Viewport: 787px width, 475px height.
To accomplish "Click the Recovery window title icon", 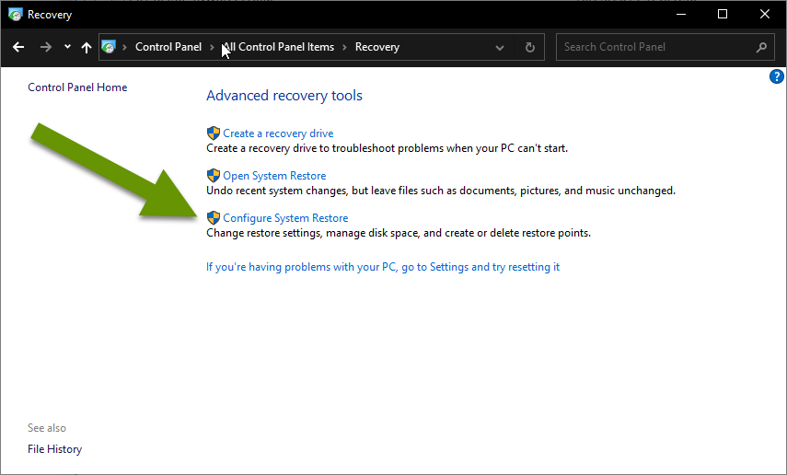I will point(15,15).
